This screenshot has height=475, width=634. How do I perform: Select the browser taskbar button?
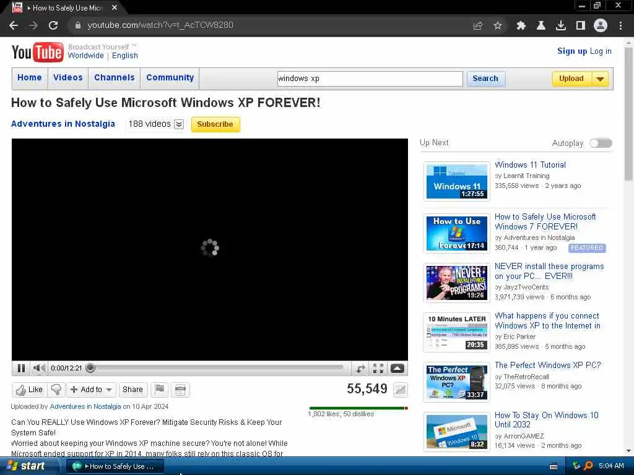(x=115, y=466)
